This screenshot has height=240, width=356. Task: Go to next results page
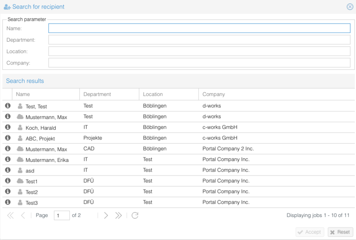click(106, 215)
